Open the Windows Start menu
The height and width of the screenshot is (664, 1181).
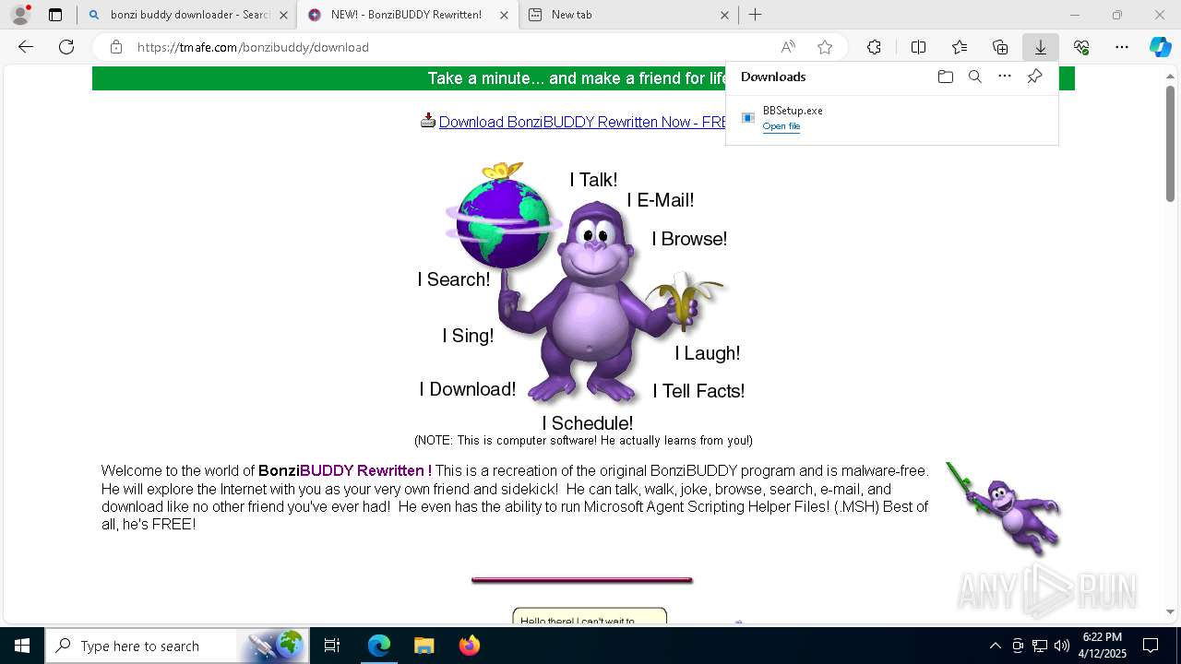(22, 646)
